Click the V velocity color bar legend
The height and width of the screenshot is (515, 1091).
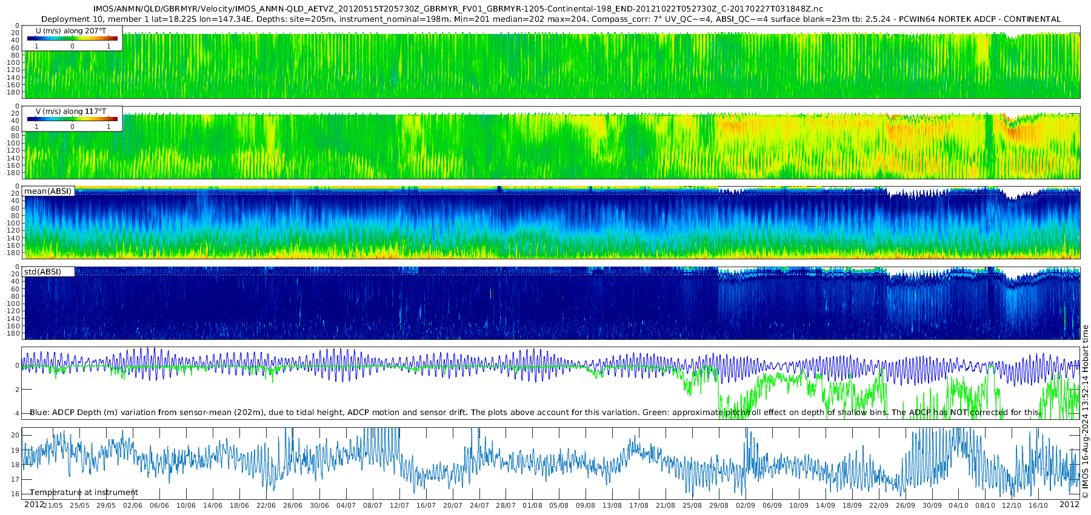tap(72, 119)
